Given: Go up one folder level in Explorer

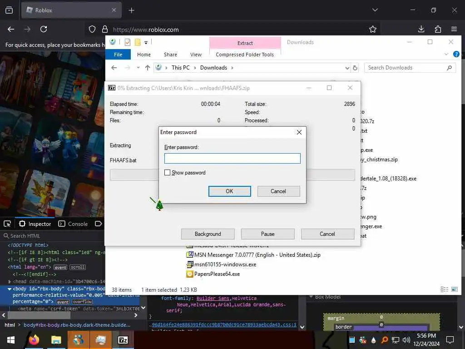Looking at the screenshot, I should (148, 68).
